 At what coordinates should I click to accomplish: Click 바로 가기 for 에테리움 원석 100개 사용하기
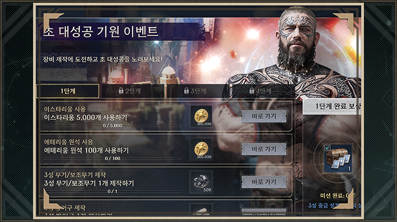coord(264,149)
